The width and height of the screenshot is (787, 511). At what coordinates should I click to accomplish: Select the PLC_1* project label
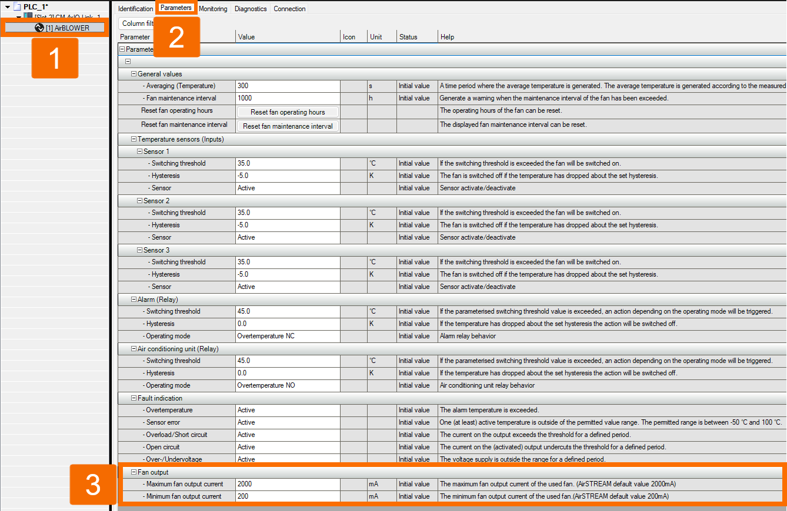coord(36,6)
